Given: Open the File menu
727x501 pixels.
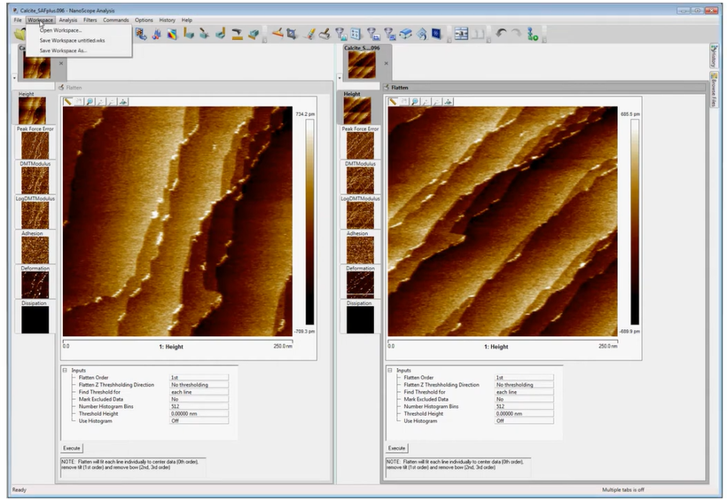Looking at the screenshot, I should click(18, 20).
